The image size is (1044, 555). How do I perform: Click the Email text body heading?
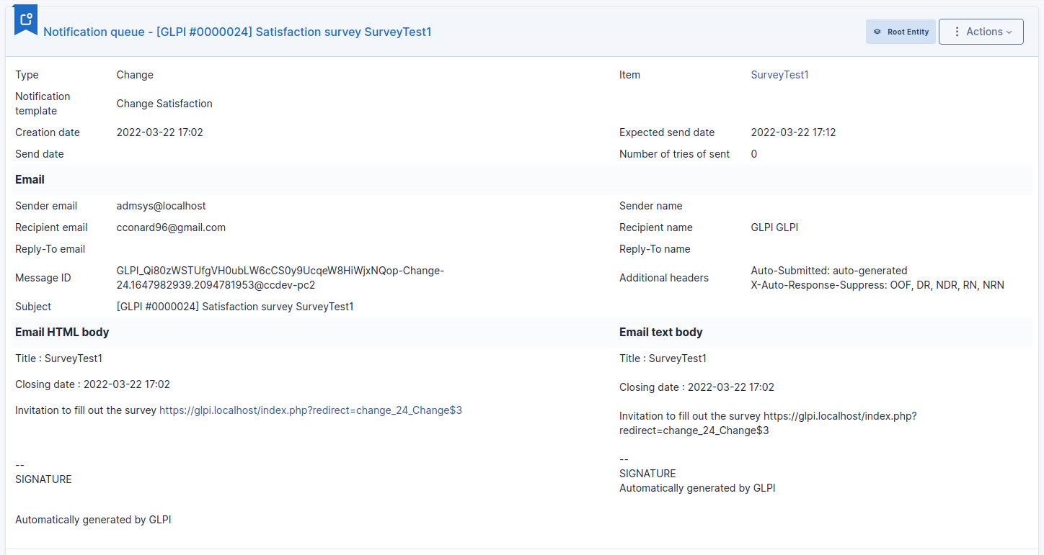(x=660, y=333)
